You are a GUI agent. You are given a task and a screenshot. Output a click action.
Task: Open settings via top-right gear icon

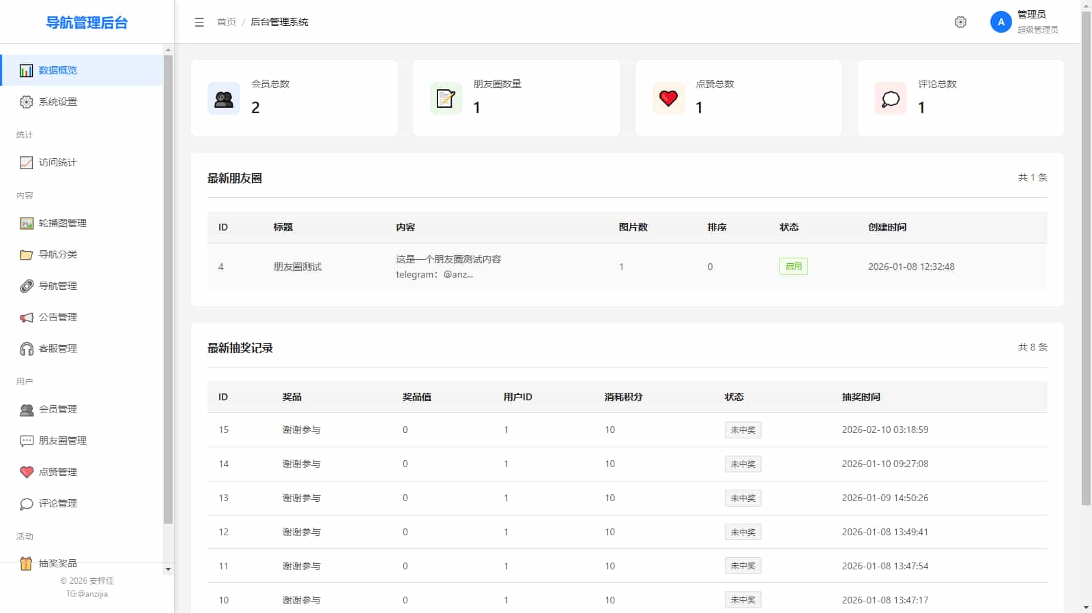coord(960,23)
